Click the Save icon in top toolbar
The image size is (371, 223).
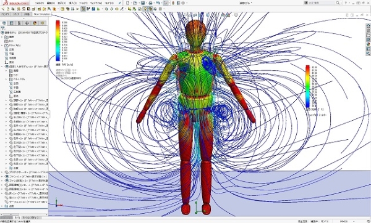143,3
